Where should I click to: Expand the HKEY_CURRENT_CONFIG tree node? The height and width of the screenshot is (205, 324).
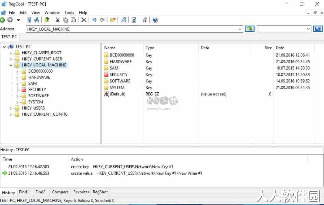(x=11, y=115)
